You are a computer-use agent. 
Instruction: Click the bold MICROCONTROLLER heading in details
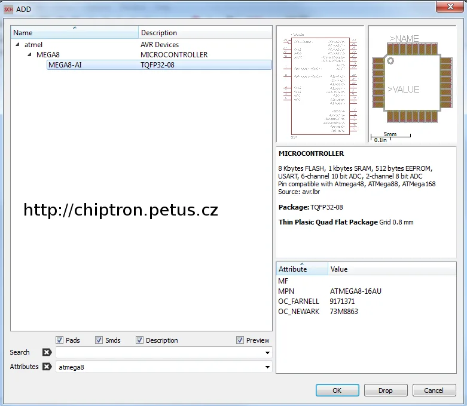312,153
